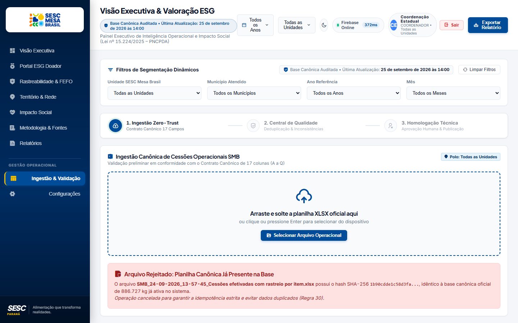Viewport: 518px width, 323px height.
Task: Go to Visão Executiva menu item
Action: [45, 51]
